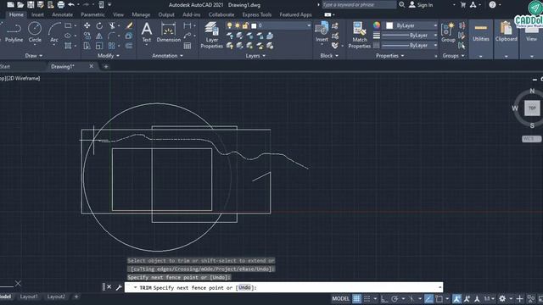This screenshot has height=305, width=543.
Task: Expand the Modify panel
Action: (109, 55)
